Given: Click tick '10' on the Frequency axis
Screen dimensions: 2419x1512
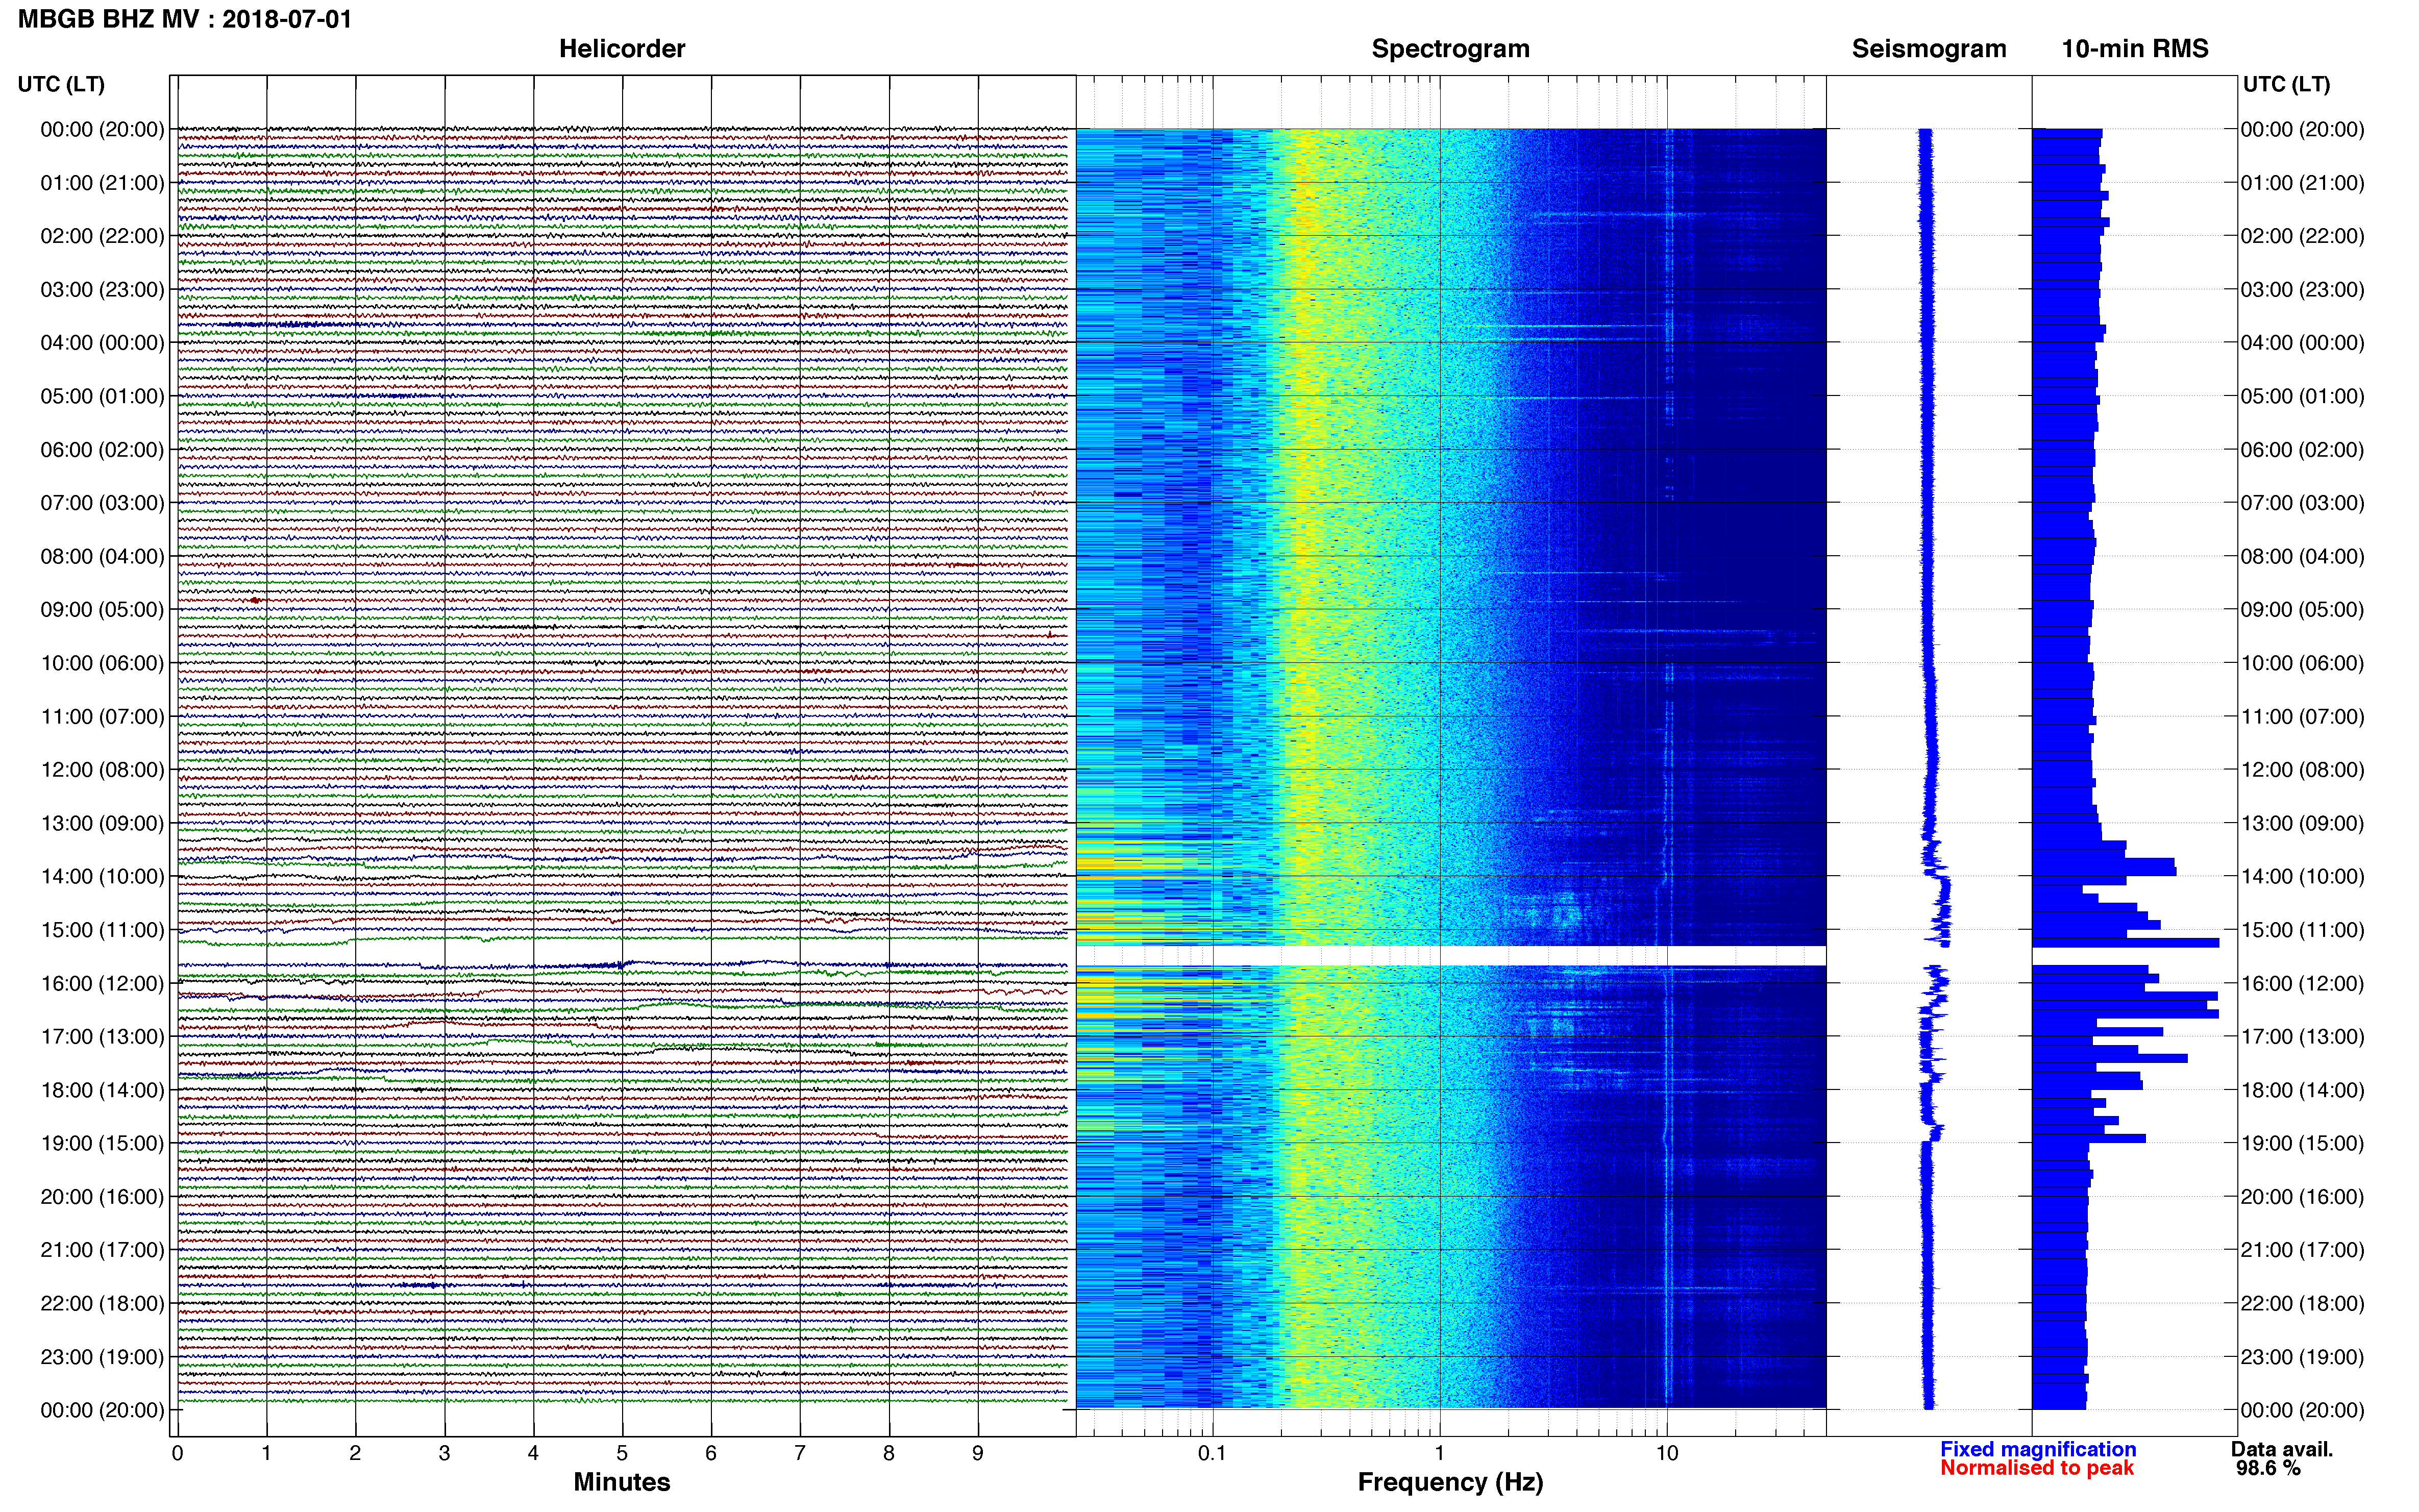Looking at the screenshot, I should (1666, 1453).
